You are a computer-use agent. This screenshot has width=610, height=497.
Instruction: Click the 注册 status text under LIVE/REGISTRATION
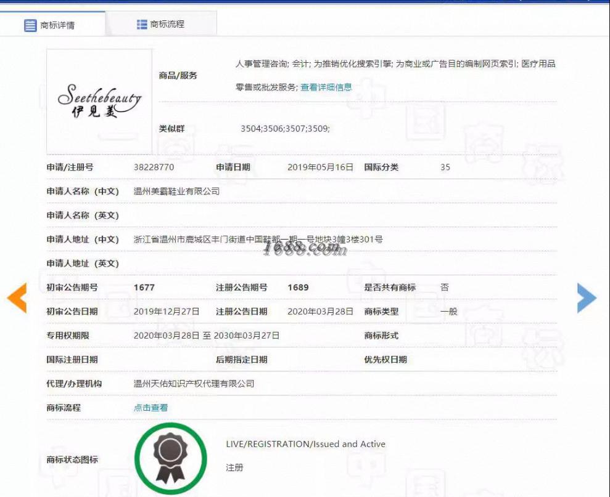(234, 467)
